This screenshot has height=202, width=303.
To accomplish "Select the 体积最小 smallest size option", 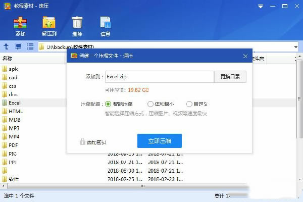I will pyautogui.click(x=161, y=104).
